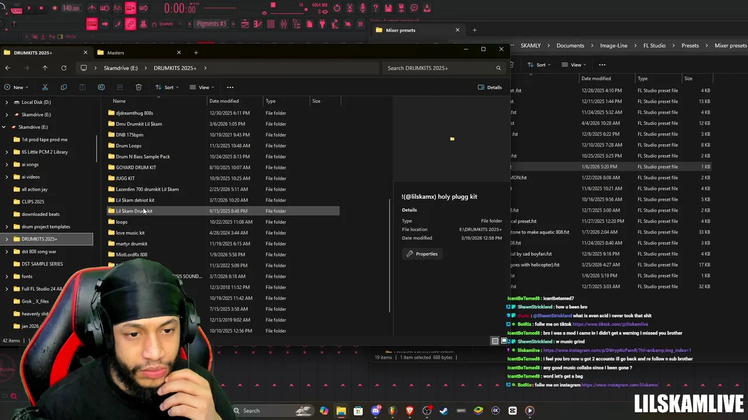Expand the Local Disk (D:) tree node

[7, 102]
